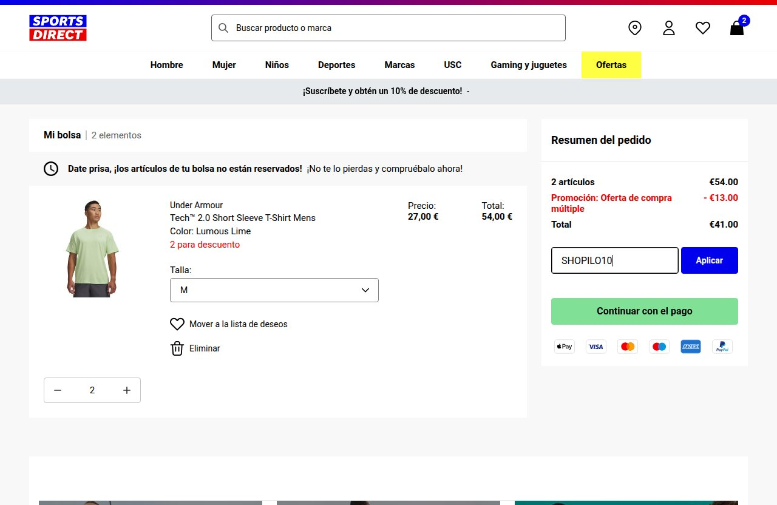This screenshot has height=505, width=777.
Task: Open the Hombre menu
Action: click(167, 65)
